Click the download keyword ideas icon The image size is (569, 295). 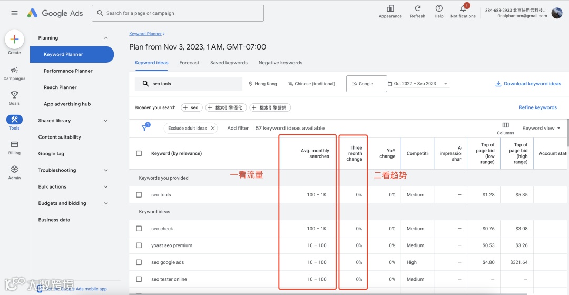pos(498,84)
